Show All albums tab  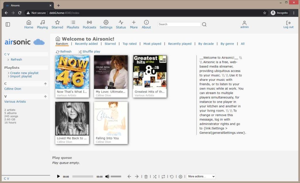click(x=243, y=44)
